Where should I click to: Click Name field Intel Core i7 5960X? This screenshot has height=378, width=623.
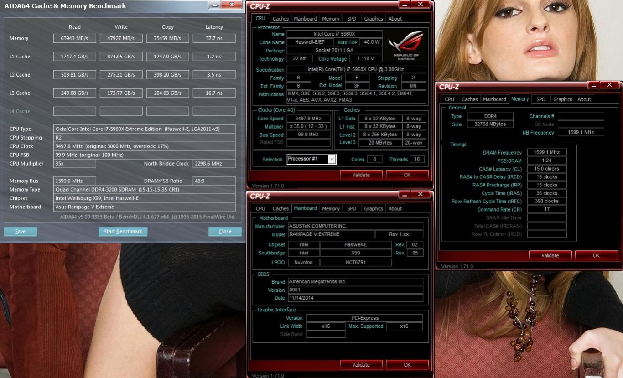click(334, 34)
